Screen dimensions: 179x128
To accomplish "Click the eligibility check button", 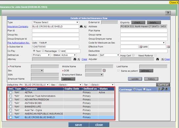I will pyautogui.click(x=138, y=23).
